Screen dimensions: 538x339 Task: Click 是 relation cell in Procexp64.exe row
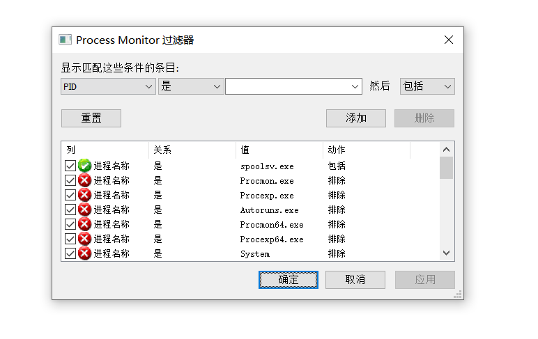tap(157, 239)
